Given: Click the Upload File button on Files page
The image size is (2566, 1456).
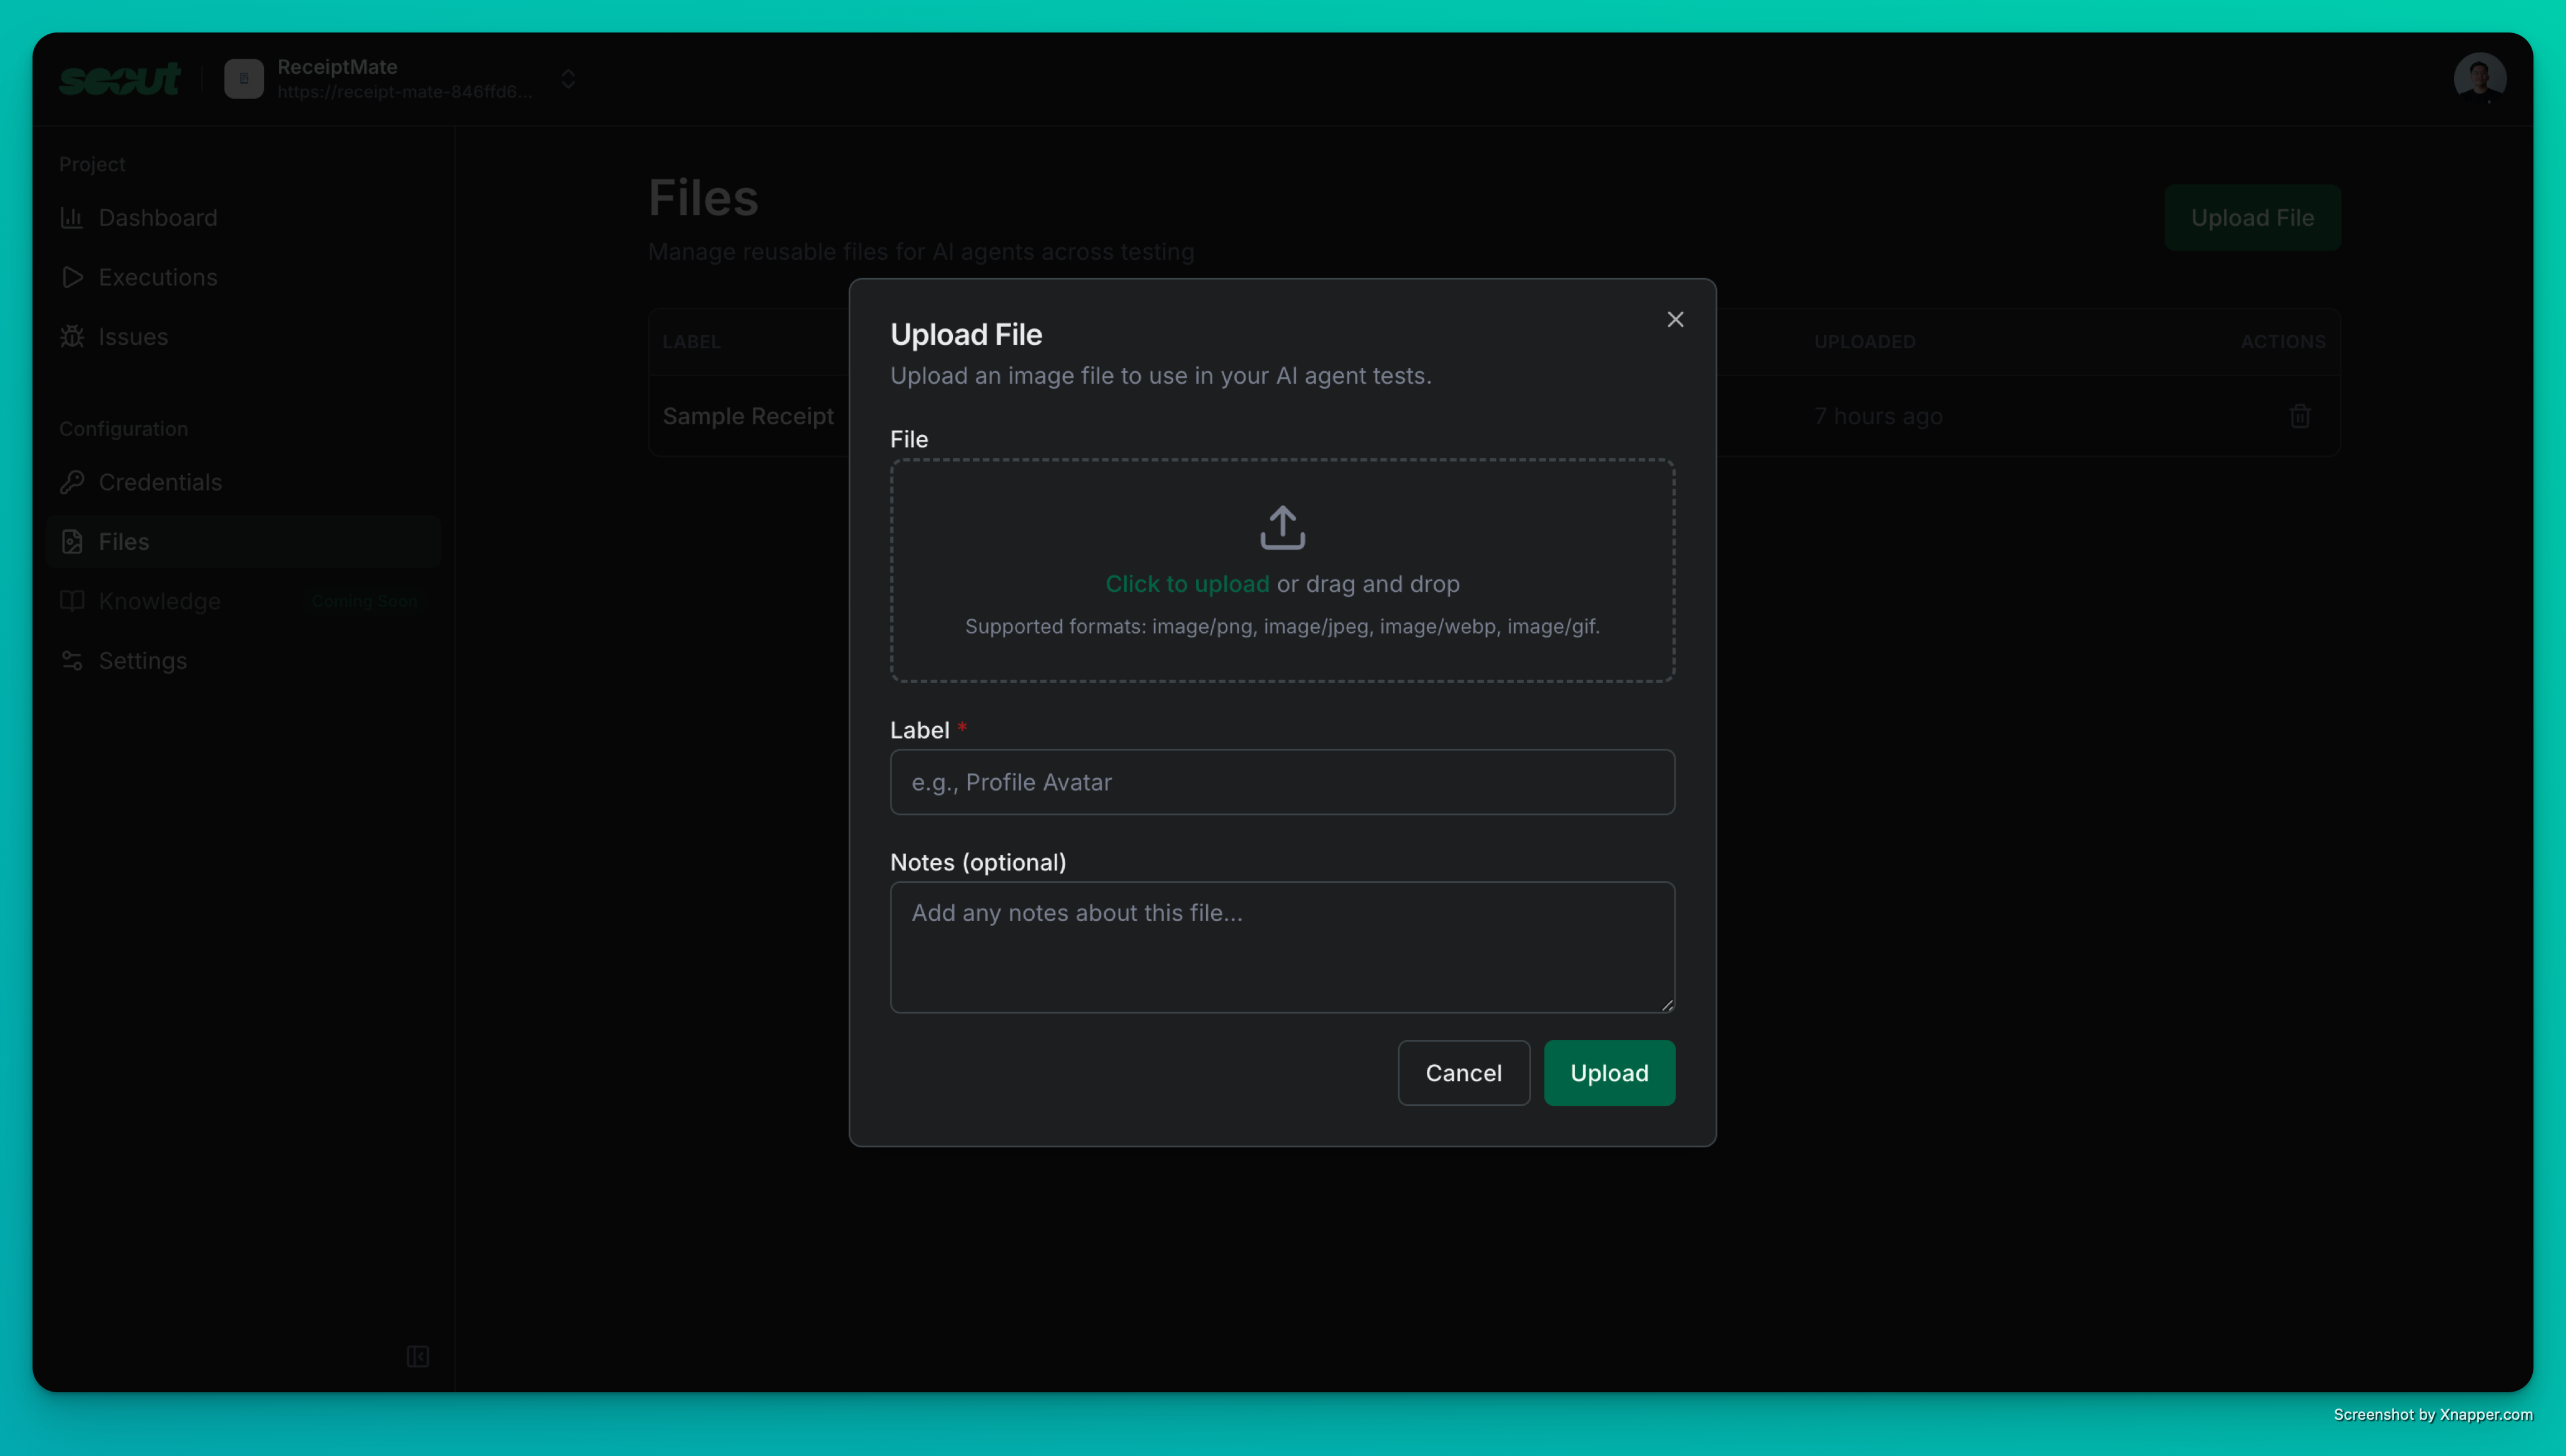Looking at the screenshot, I should pos(2252,217).
